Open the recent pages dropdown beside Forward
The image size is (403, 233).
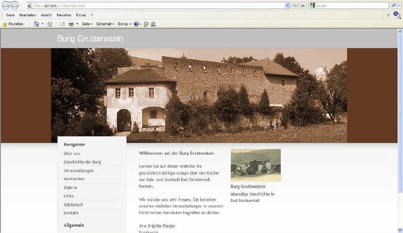coord(22,6)
